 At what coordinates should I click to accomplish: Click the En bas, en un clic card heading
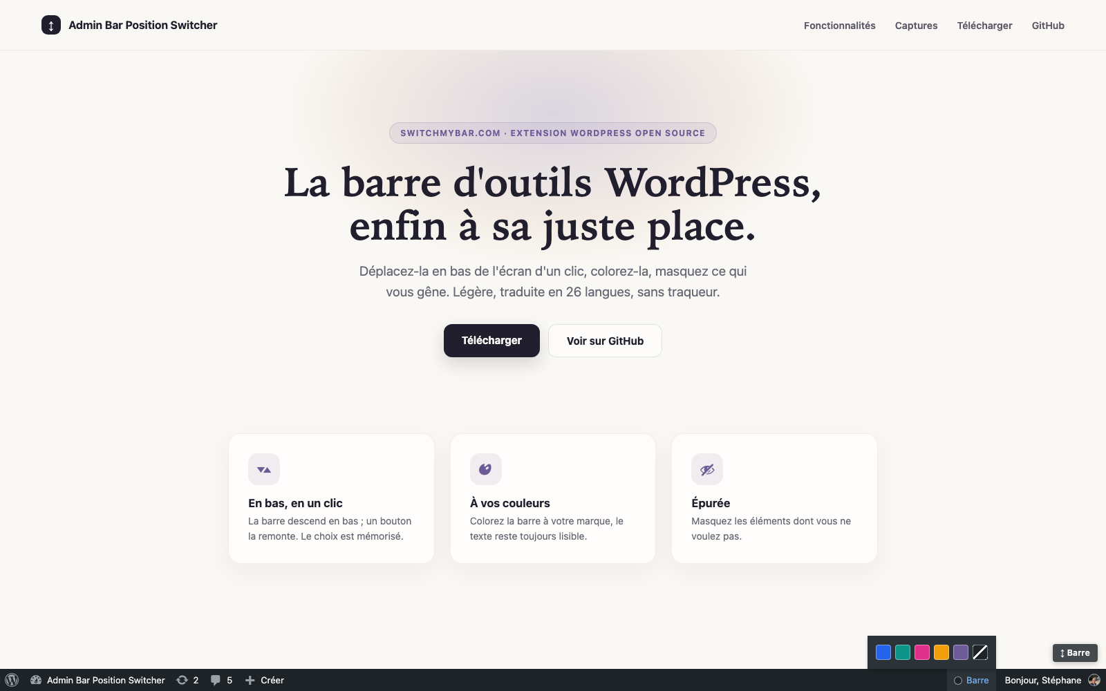(295, 503)
